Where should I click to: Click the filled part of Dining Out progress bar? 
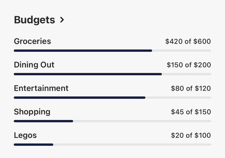(x=88, y=74)
